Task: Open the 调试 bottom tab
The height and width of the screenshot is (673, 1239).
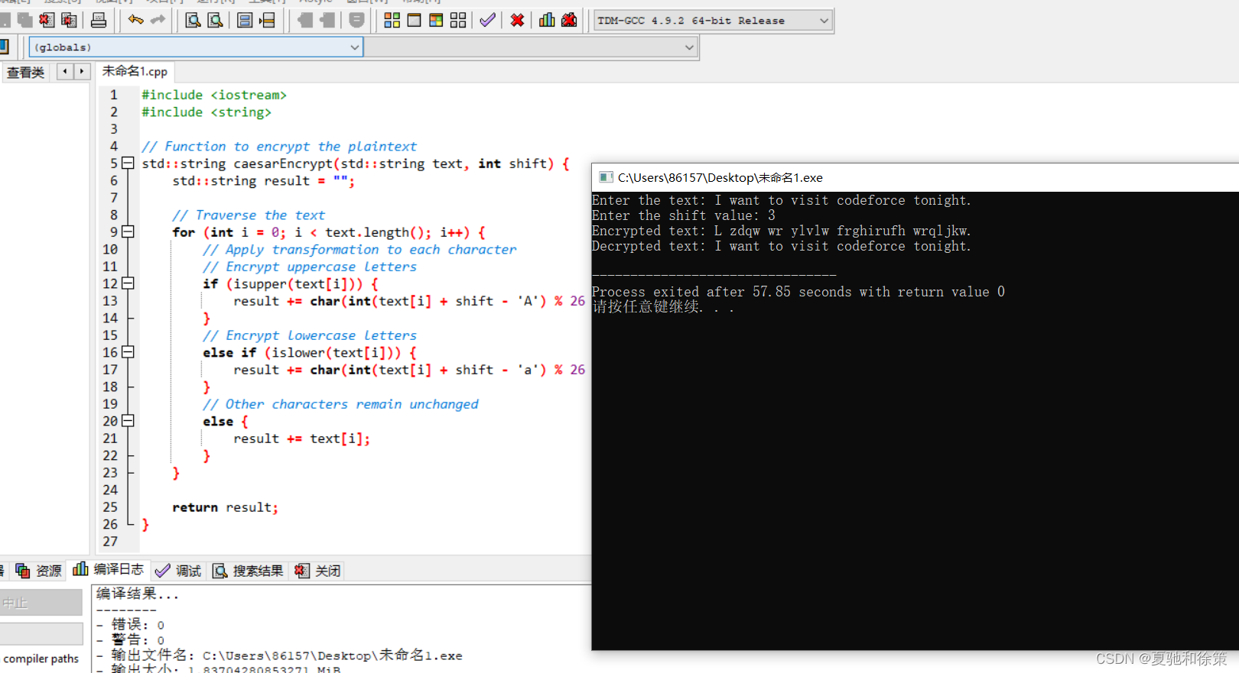Action: [x=178, y=571]
